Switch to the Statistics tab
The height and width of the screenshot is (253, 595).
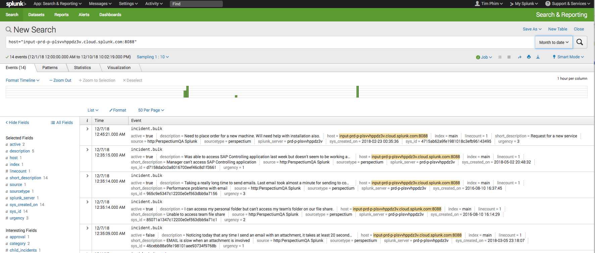pos(82,68)
